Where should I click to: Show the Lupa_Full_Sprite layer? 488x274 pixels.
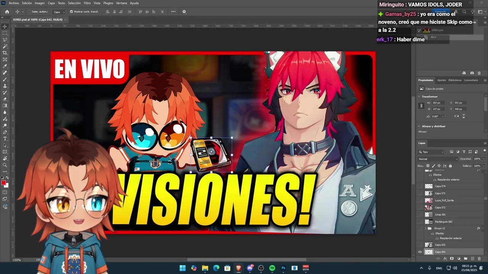click(x=420, y=200)
